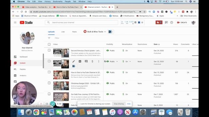Open the Second Stimulus Check Update title
This screenshot has width=209, height=117.
[86, 51]
